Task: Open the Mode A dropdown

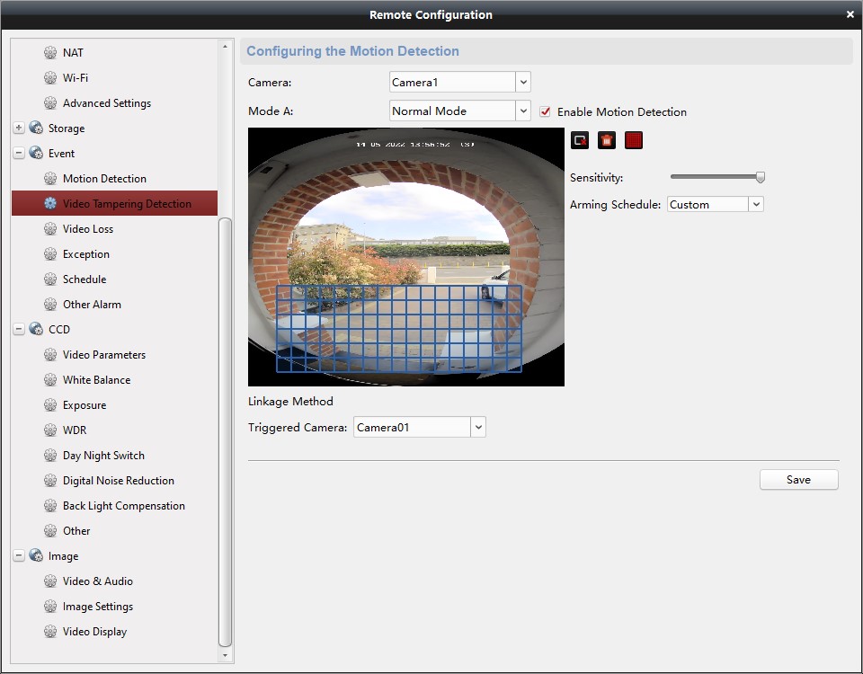Action: 523,111
